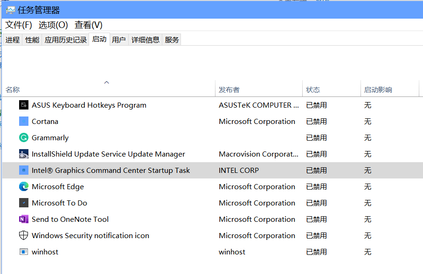Click the green Grammarly icon
This screenshot has width=423, height=274.
click(24, 137)
